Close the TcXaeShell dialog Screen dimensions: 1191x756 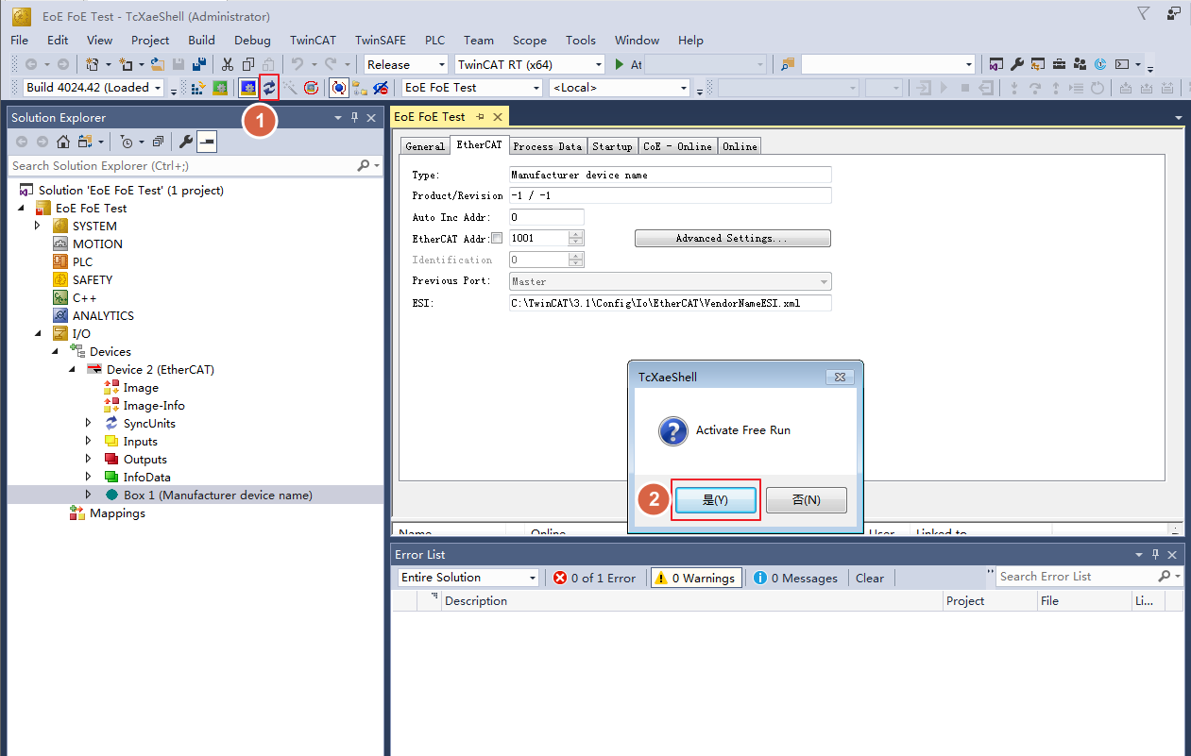tap(840, 377)
